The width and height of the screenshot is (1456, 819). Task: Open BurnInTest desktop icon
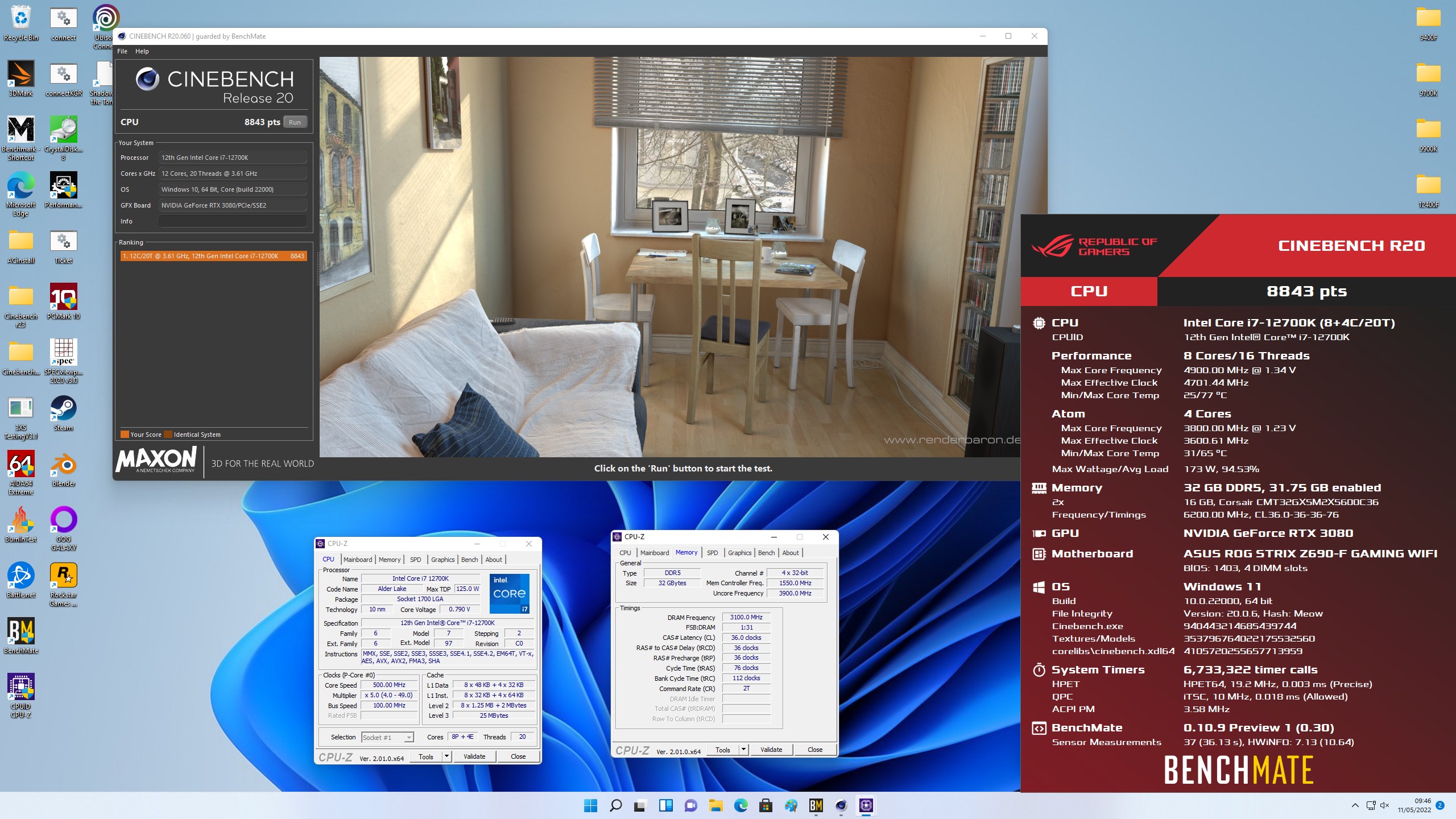(x=21, y=524)
